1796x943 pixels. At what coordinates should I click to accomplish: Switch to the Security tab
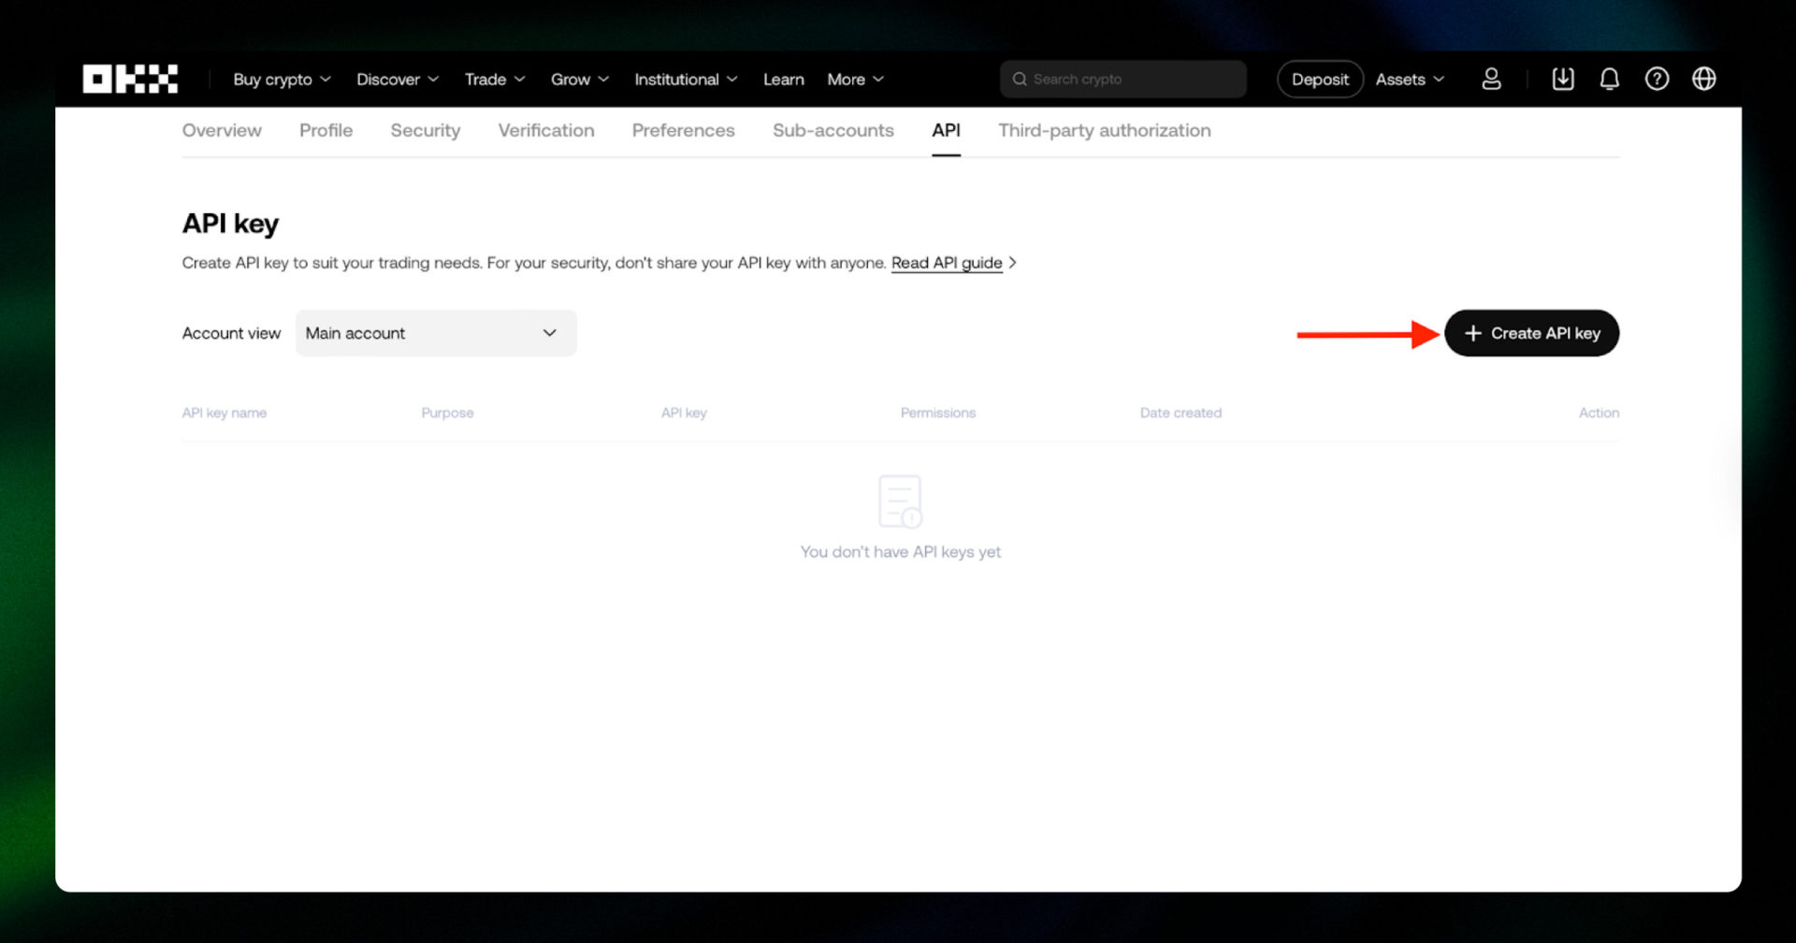(426, 131)
